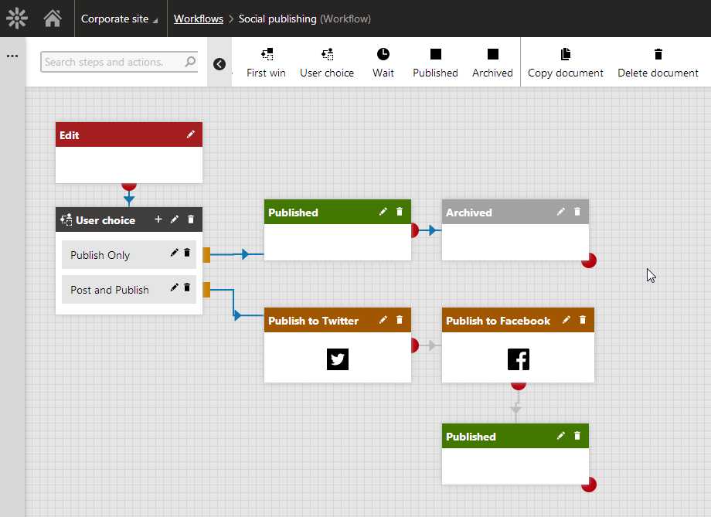Edit the Publish Only choice with pencil icon
The image size is (711, 517).
tap(173, 253)
